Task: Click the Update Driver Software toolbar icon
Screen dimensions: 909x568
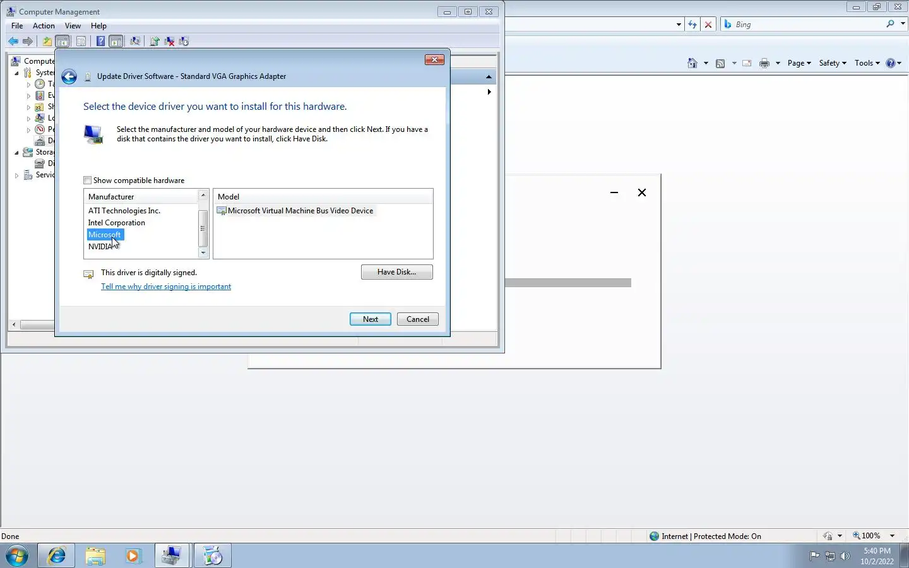Action: (154, 41)
